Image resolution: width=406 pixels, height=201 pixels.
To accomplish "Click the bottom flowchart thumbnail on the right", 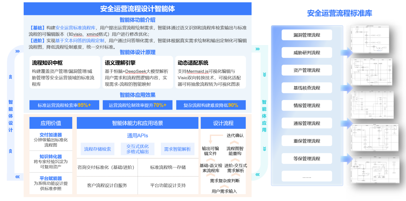I will click(375, 170).
